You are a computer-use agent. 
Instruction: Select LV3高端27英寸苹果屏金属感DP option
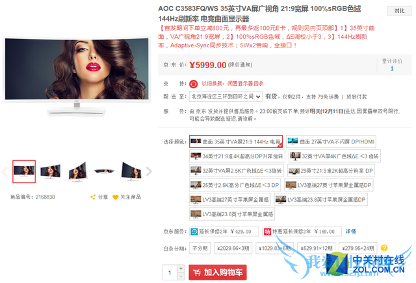coord(329,185)
